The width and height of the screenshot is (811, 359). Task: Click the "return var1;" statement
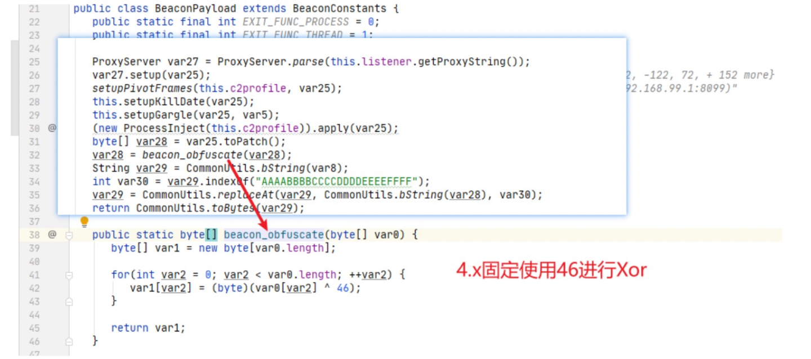[148, 328]
